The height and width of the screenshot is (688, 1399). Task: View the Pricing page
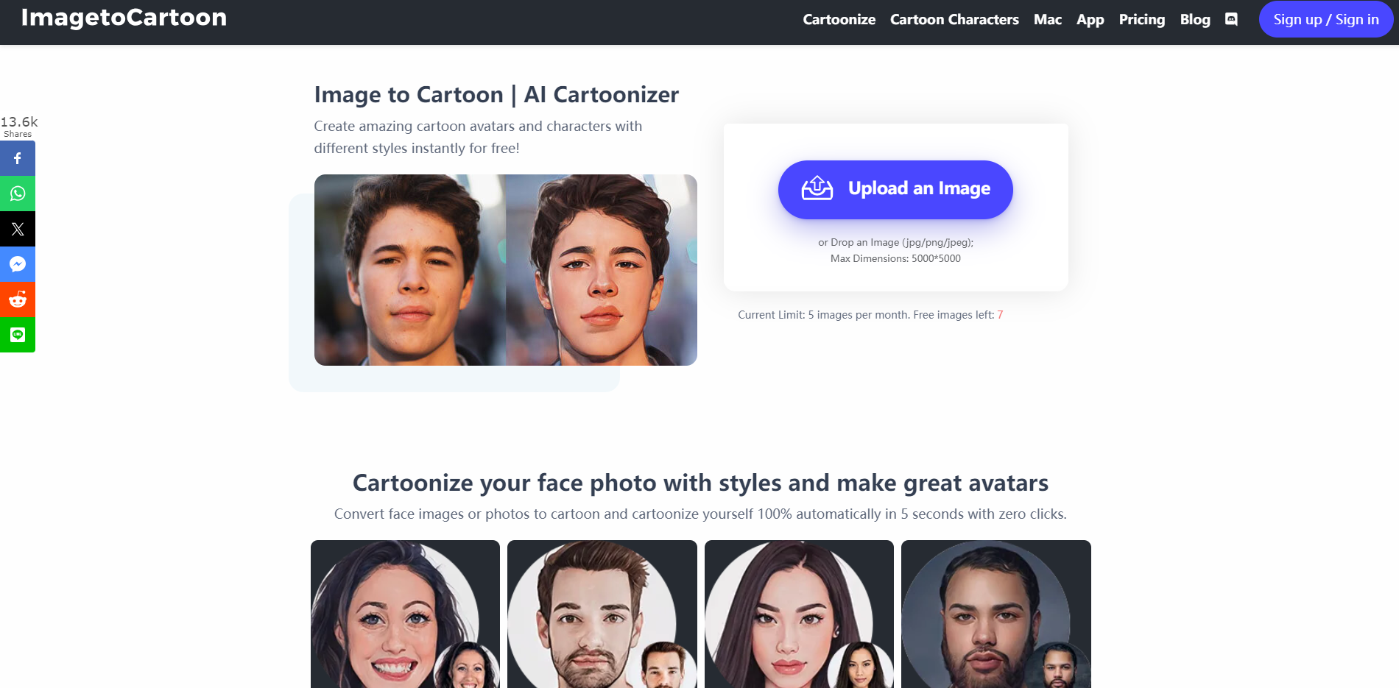(x=1141, y=20)
